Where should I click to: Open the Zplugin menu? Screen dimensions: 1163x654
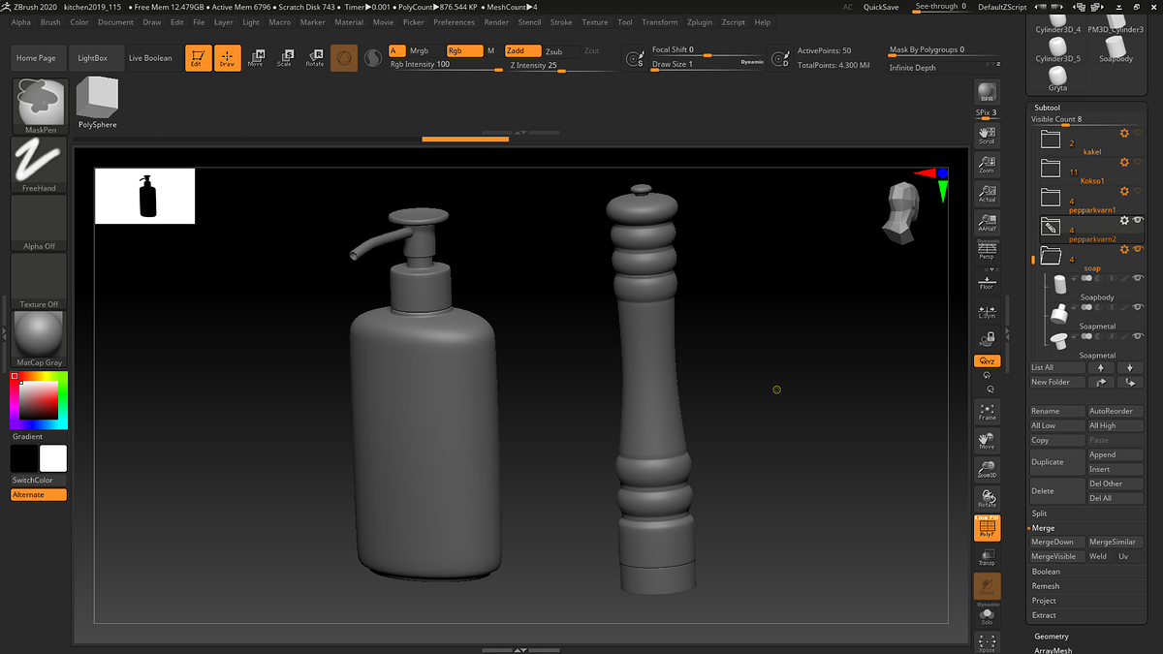coord(699,22)
